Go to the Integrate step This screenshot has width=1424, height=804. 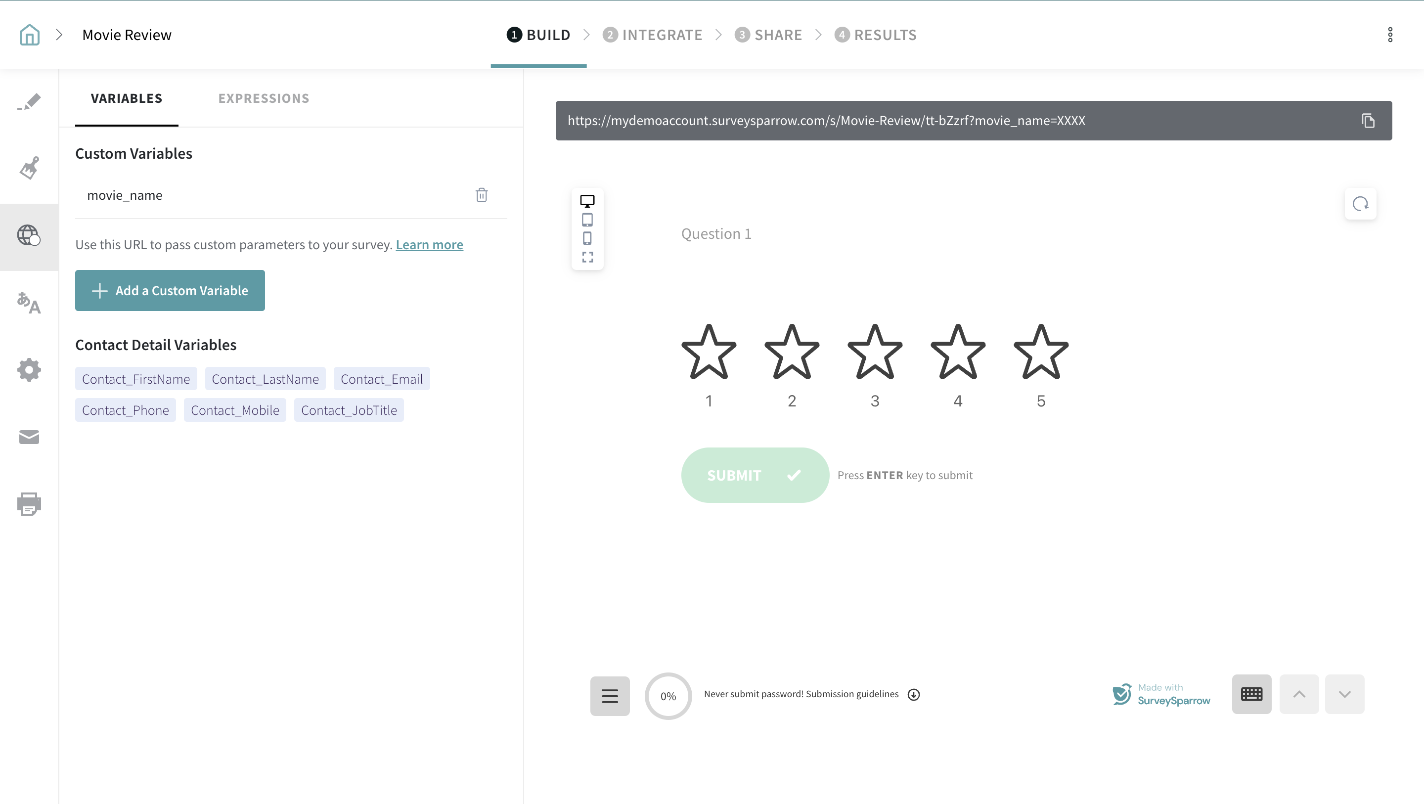(x=653, y=35)
